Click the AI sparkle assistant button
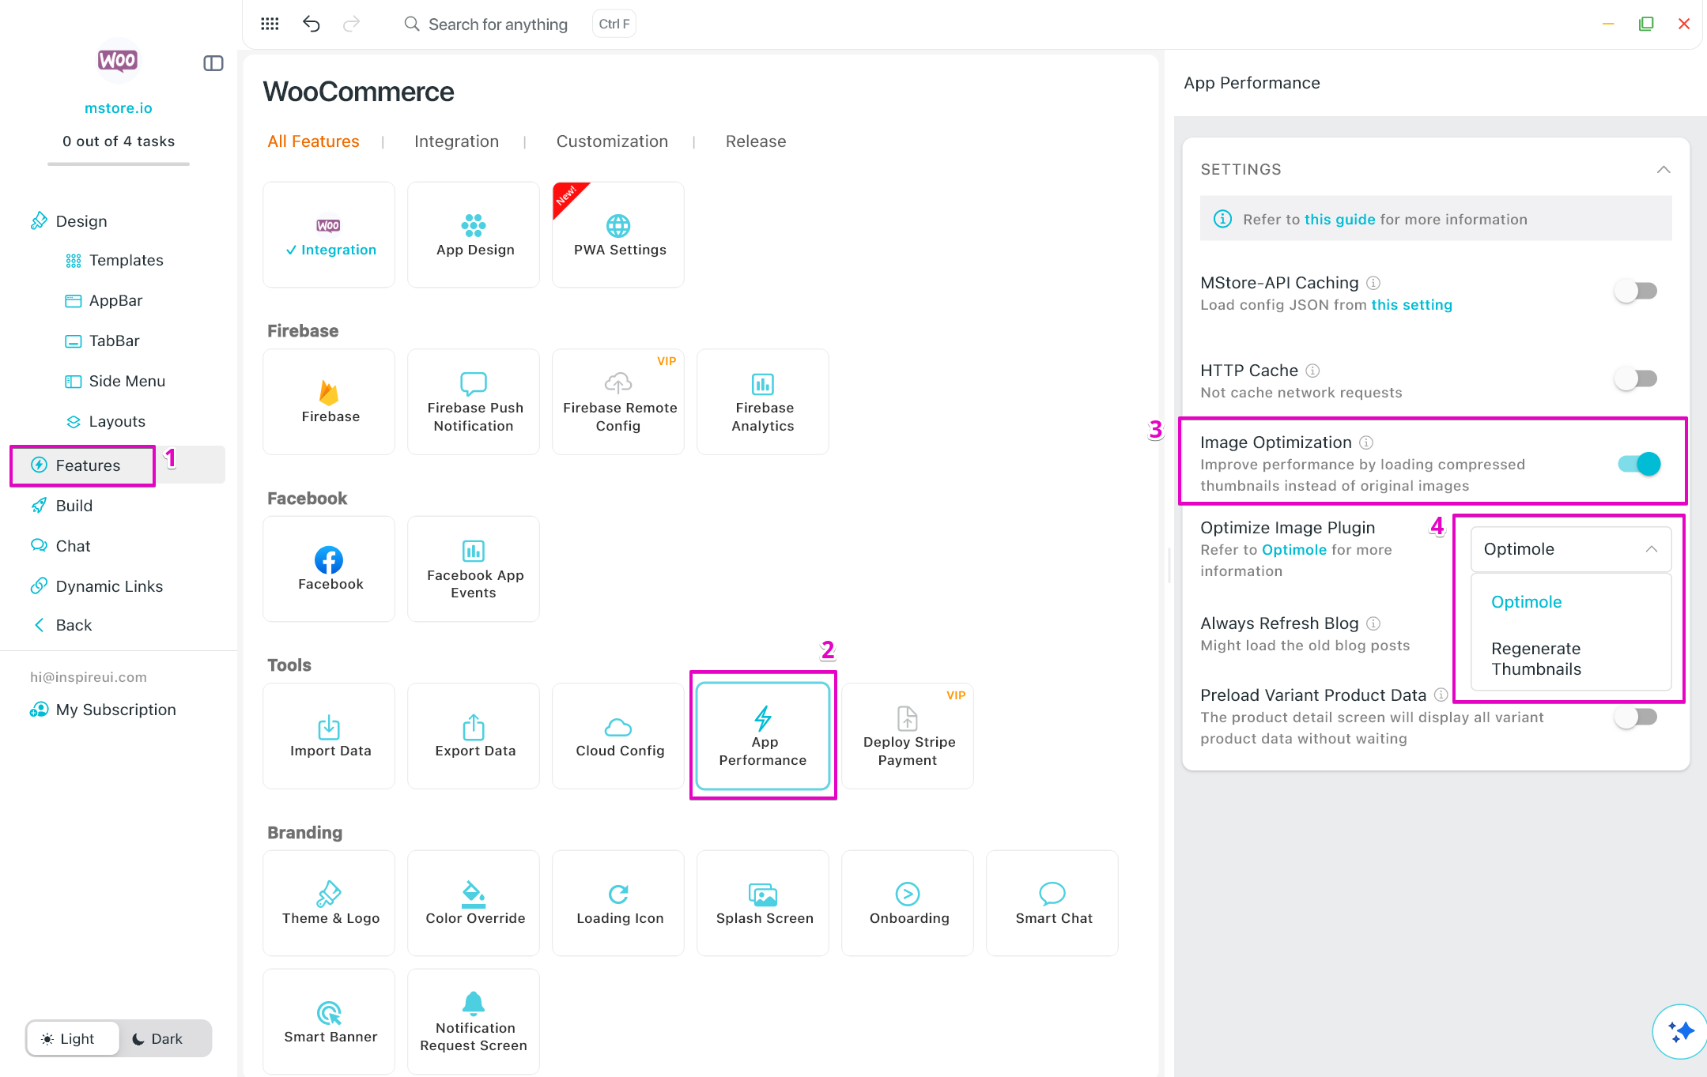The height and width of the screenshot is (1077, 1707). tap(1680, 1030)
